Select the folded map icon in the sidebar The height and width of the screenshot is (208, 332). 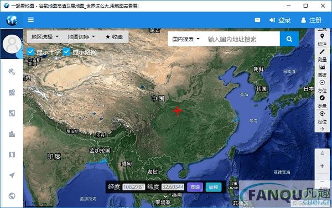(12, 154)
